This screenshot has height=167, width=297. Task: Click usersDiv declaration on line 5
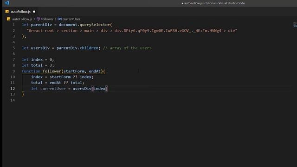pyautogui.click(x=40, y=48)
